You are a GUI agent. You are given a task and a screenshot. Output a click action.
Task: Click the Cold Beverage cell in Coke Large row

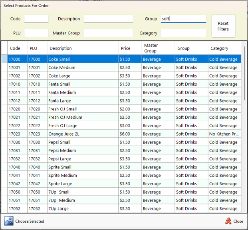pyautogui.click(x=224, y=76)
